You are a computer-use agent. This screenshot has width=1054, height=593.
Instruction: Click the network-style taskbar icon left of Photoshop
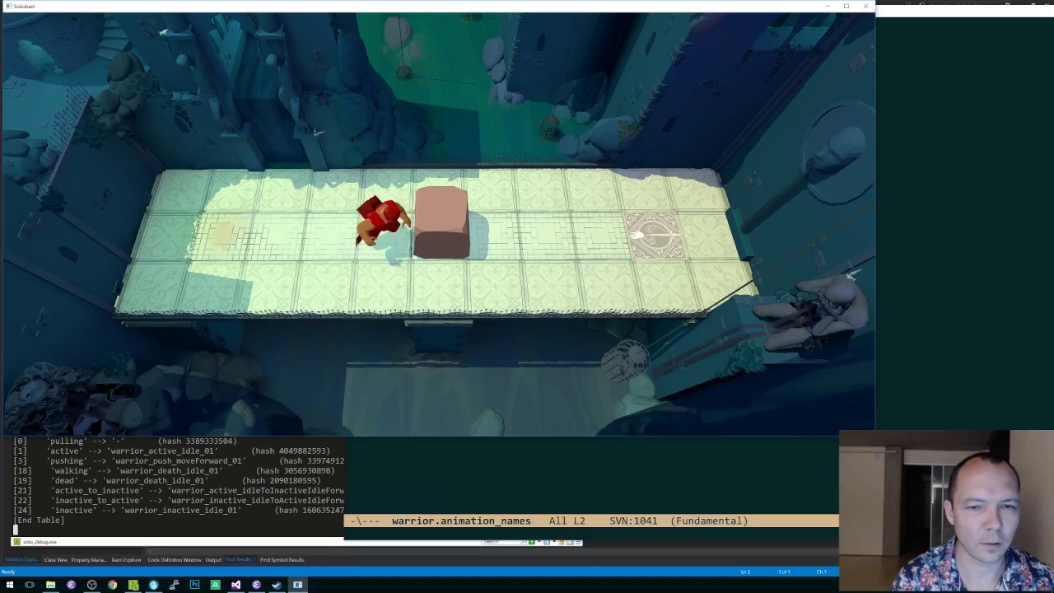(x=174, y=585)
